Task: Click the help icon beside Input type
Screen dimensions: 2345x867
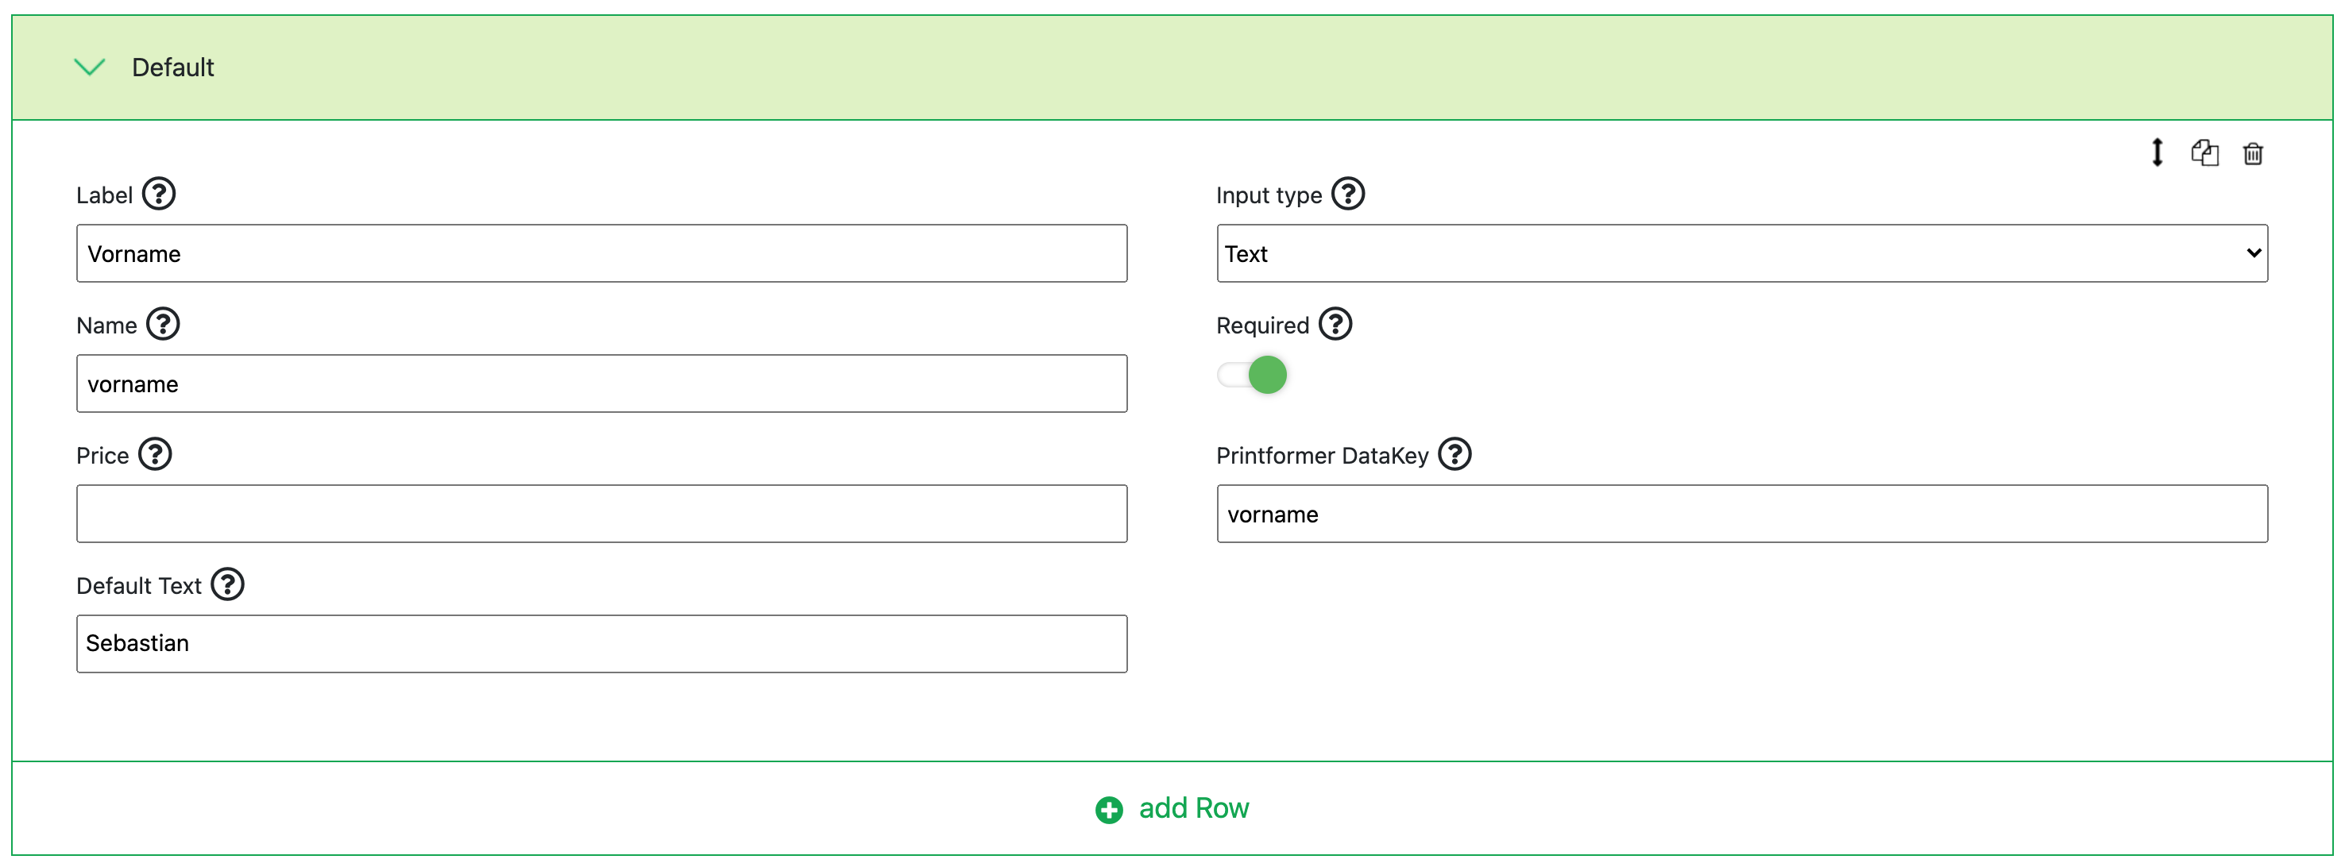Action: click(x=1347, y=194)
